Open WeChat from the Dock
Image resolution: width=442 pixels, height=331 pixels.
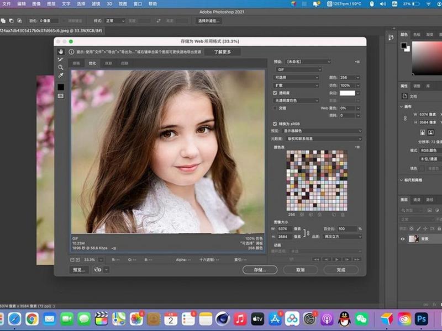pyautogui.click(x=362, y=319)
